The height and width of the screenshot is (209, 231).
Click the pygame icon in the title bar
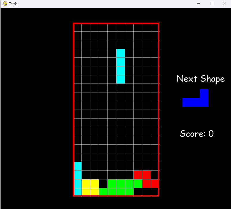[x=5, y=4]
